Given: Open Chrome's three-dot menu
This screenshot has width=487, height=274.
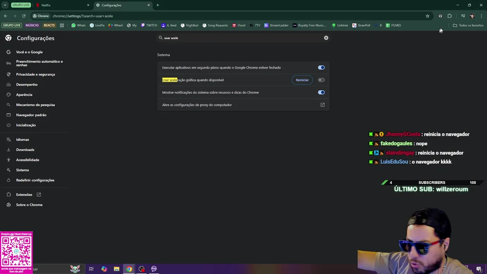Looking at the screenshot, I should pos(481,16).
